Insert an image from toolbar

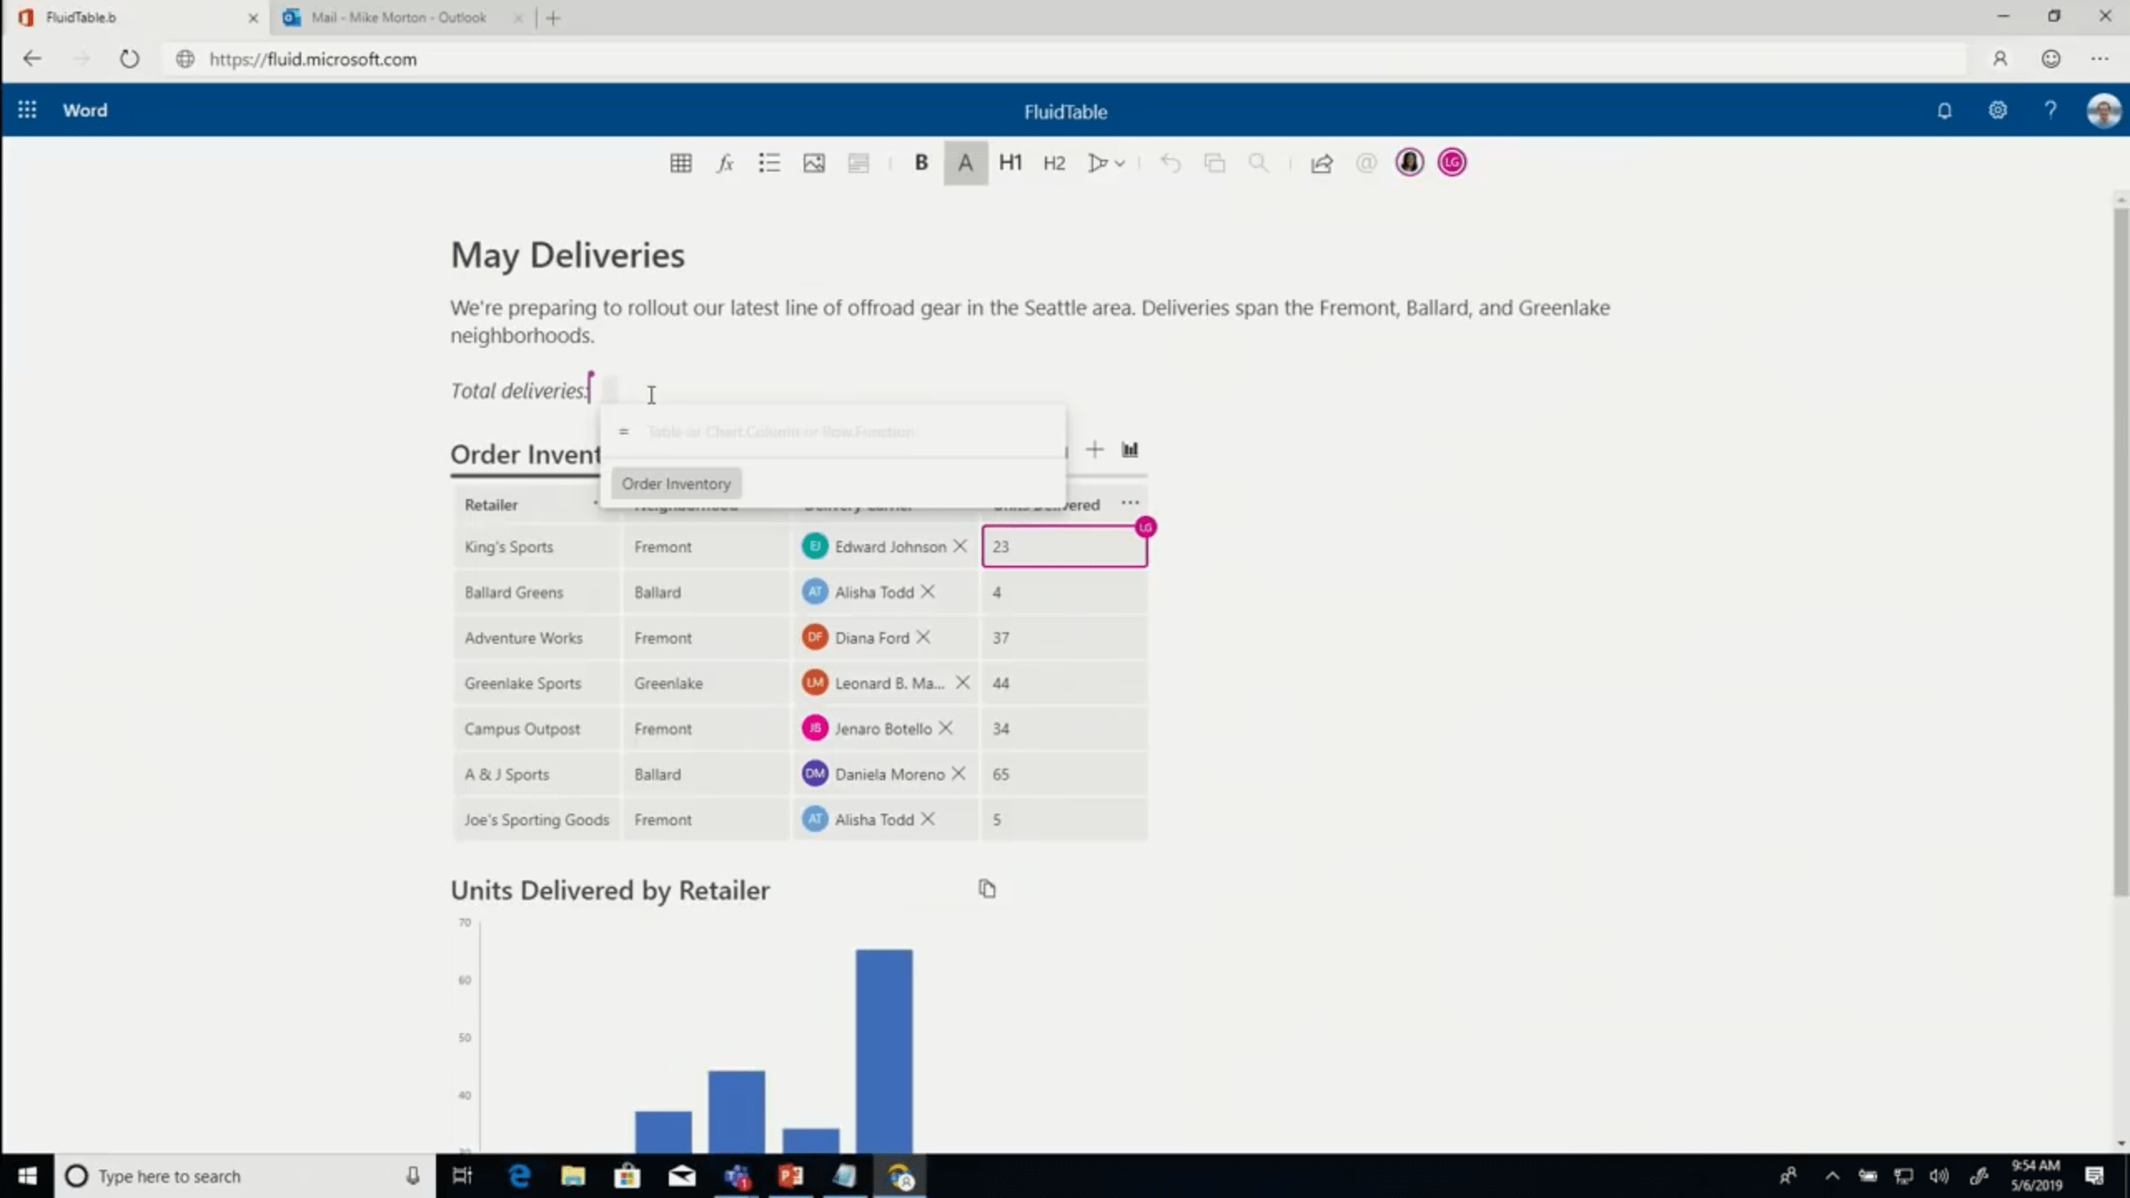click(x=814, y=162)
